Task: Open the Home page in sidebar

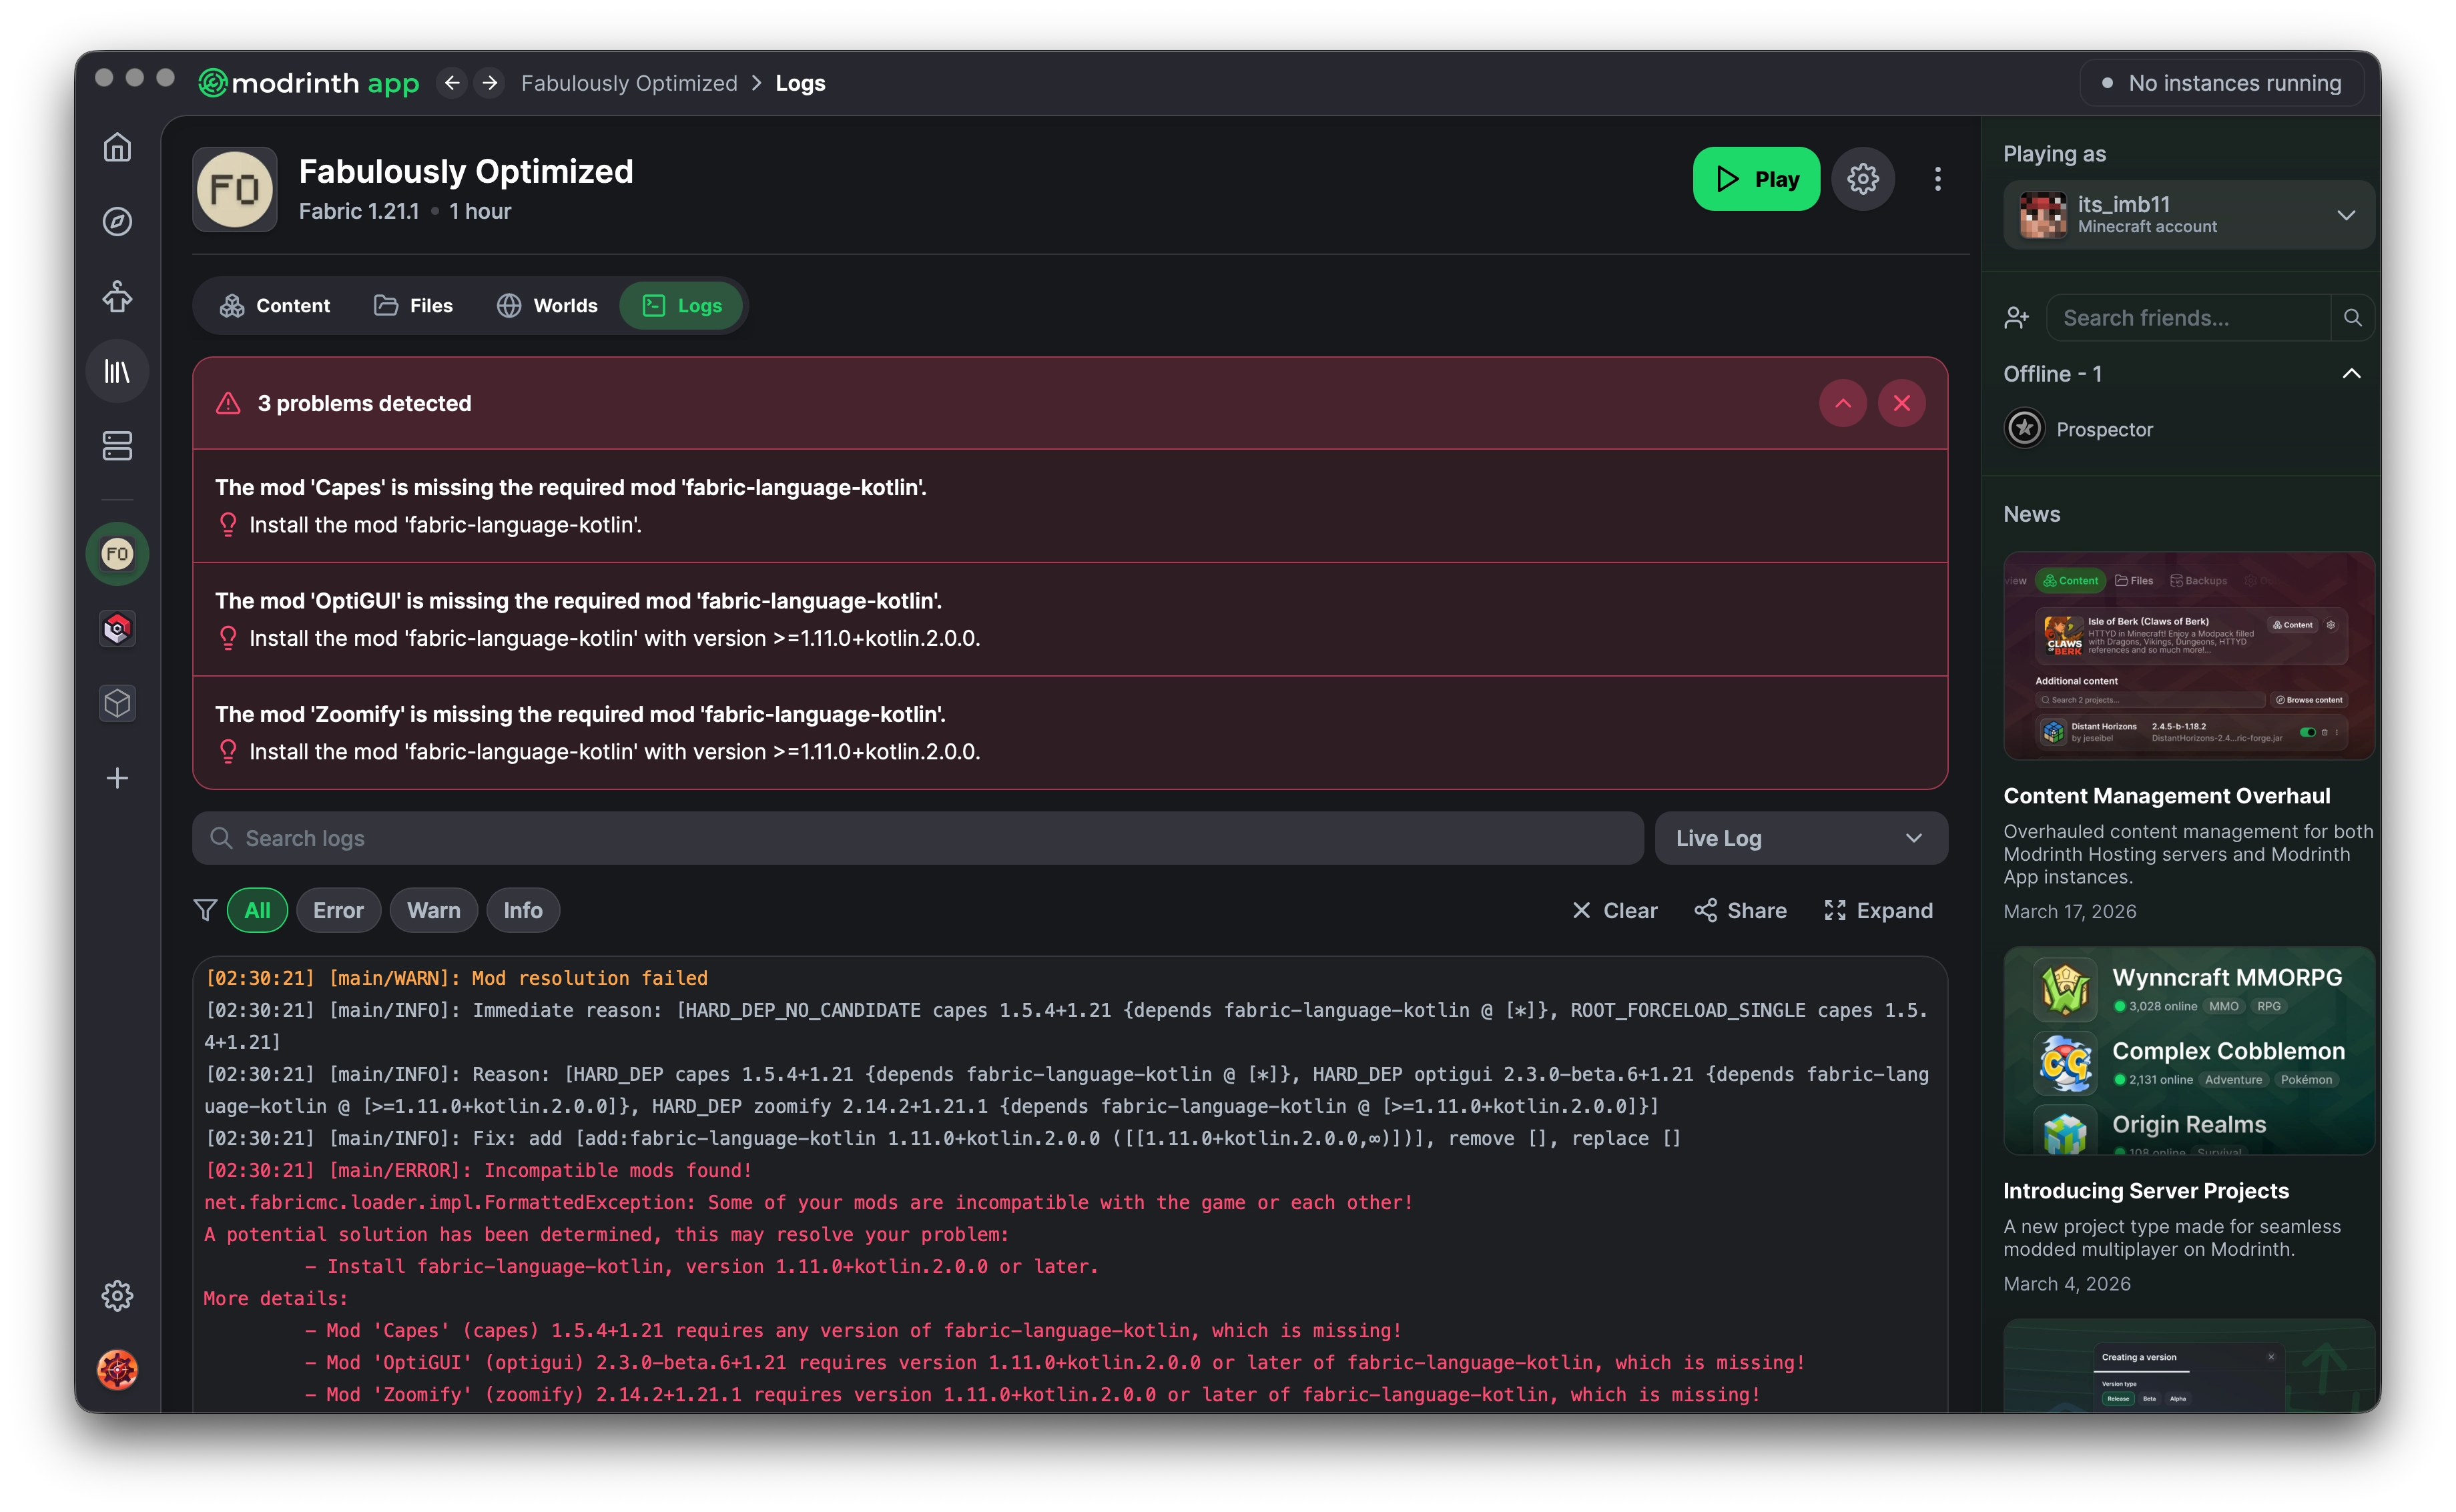Action: pos(117,148)
